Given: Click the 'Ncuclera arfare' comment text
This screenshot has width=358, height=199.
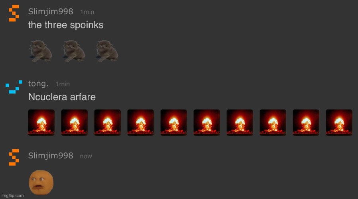Looking at the screenshot, I should pyautogui.click(x=62, y=97).
